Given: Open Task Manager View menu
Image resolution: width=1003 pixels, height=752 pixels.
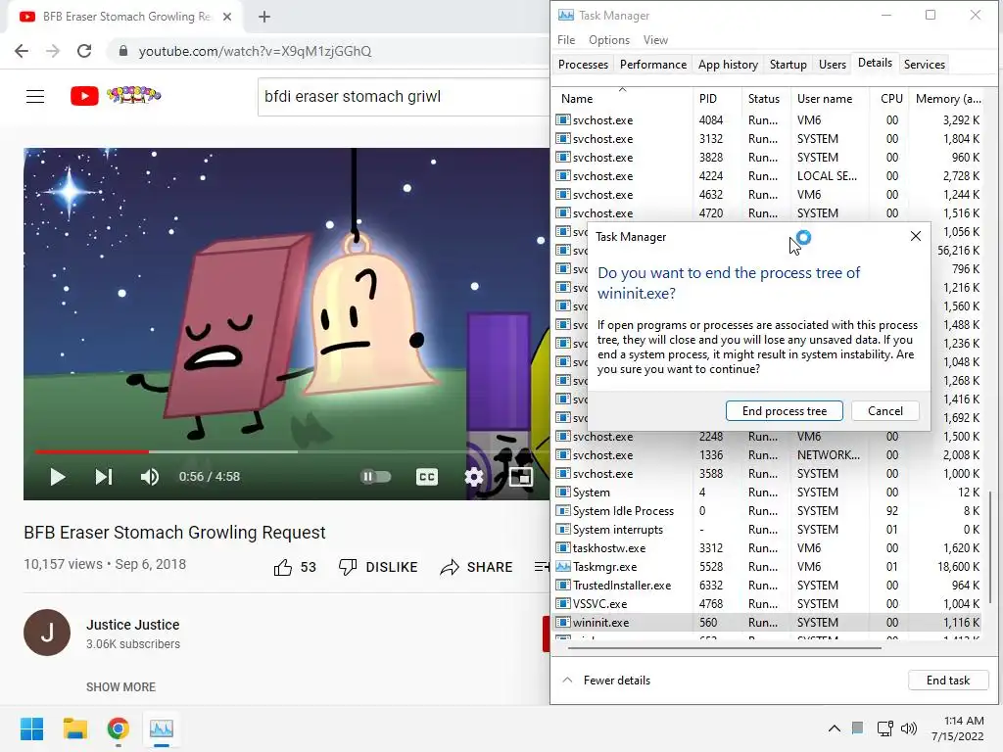Looking at the screenshot, I should [655, 39].
